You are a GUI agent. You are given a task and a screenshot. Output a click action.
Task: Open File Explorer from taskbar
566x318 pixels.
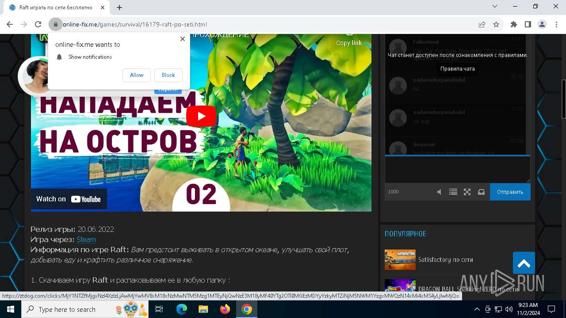pos(203,309)
